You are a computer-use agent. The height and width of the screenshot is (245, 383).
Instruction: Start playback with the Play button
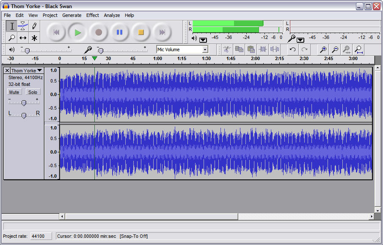77,32
